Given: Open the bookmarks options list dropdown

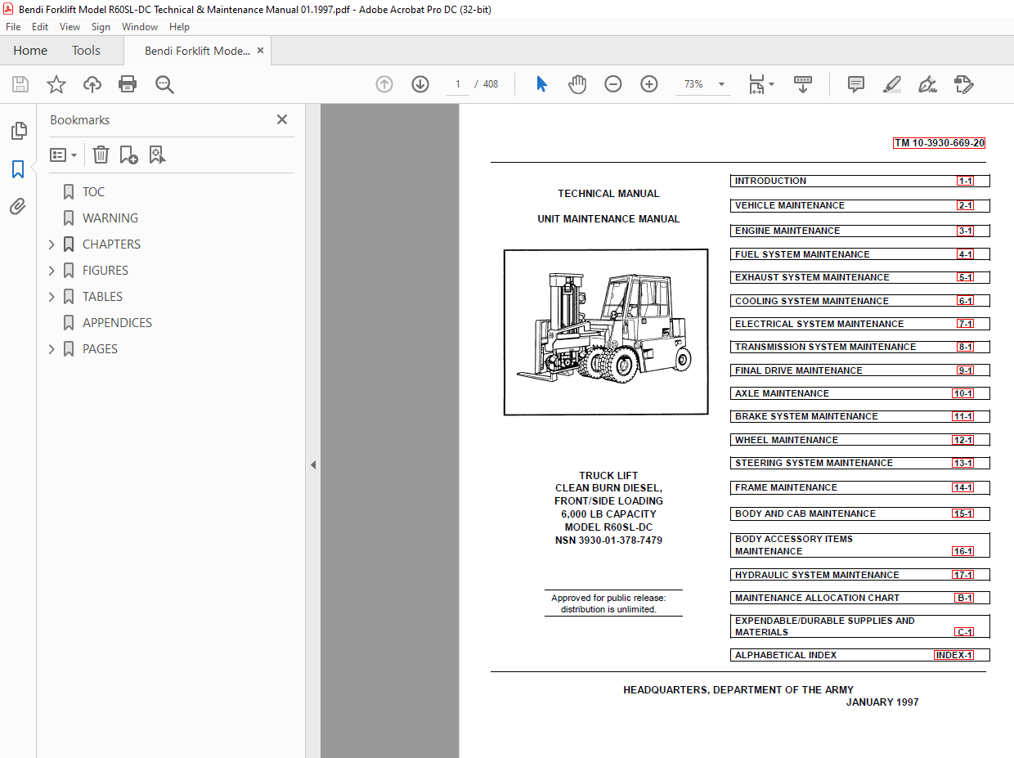Looking at the screenshot, I should (x=64, y=155).
